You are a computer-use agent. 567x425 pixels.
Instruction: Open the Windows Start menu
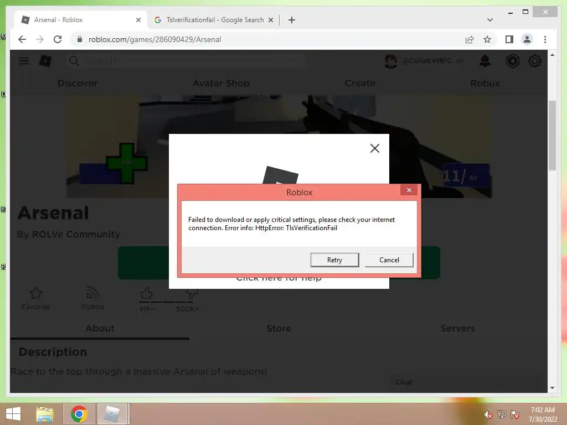coord(13,414)
